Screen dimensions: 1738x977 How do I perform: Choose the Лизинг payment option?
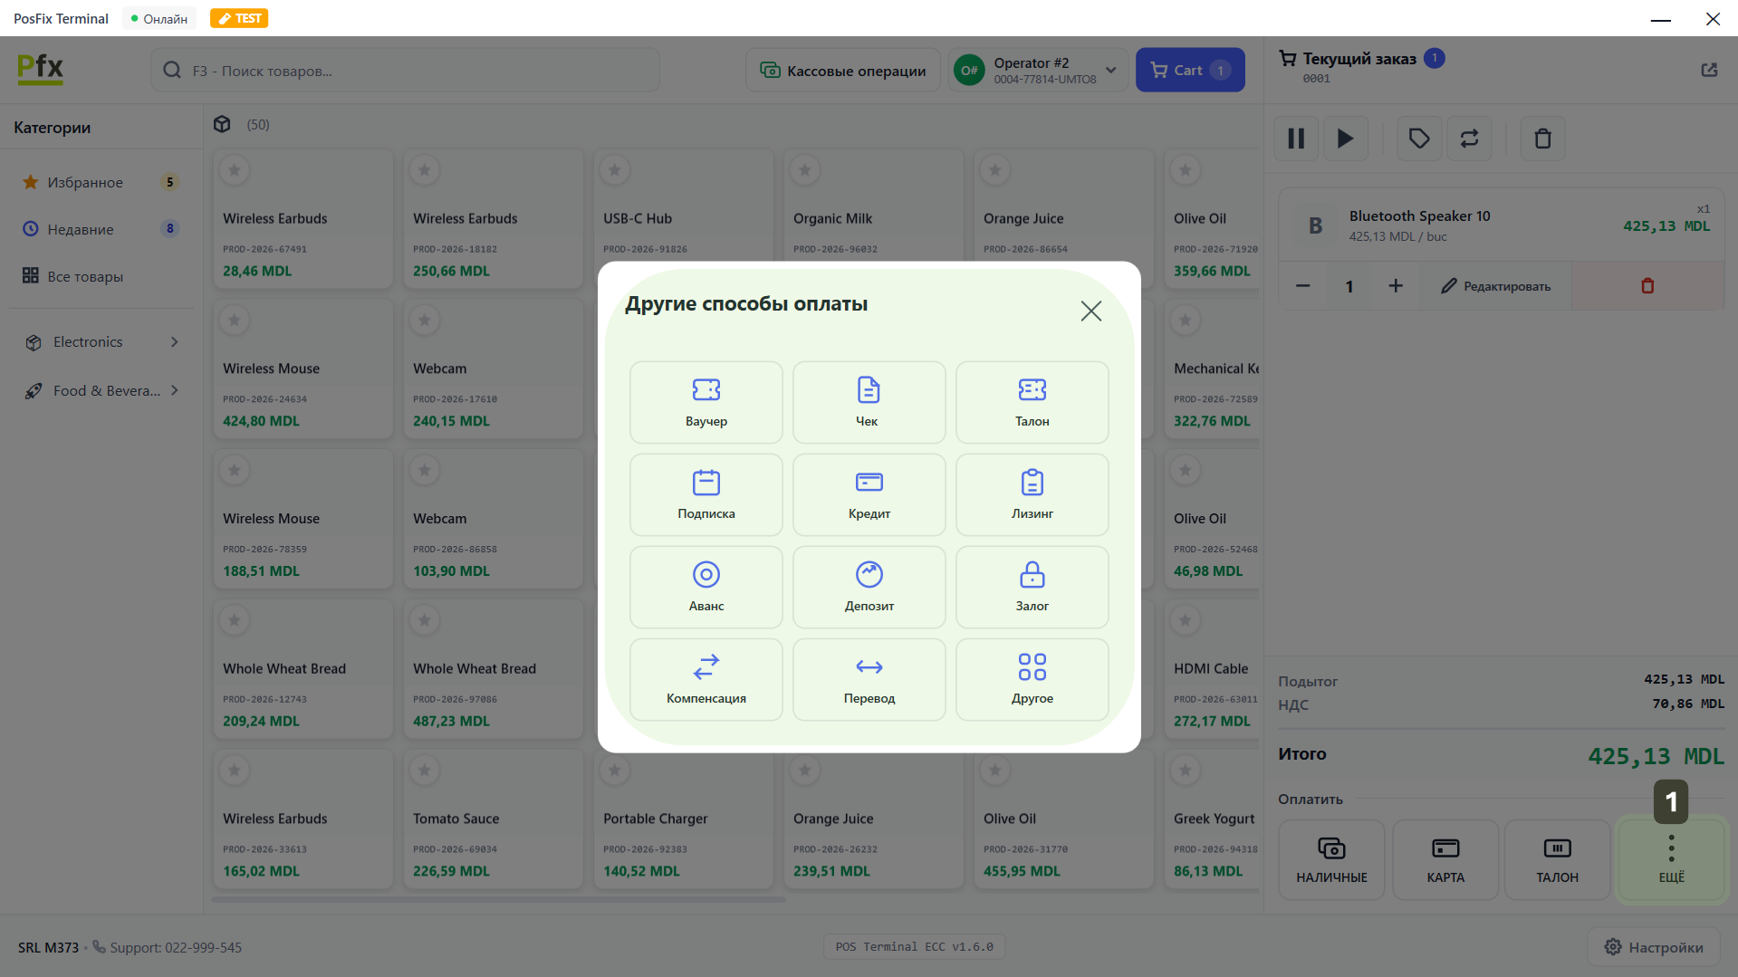[x=1032, y=494]
